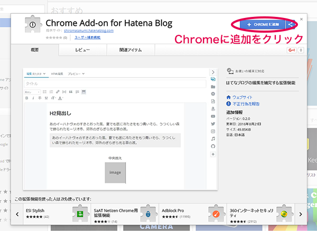317x231 pixels.
Task: Click the H2見出し heading in the preview
Action: (x=60, y=113)
